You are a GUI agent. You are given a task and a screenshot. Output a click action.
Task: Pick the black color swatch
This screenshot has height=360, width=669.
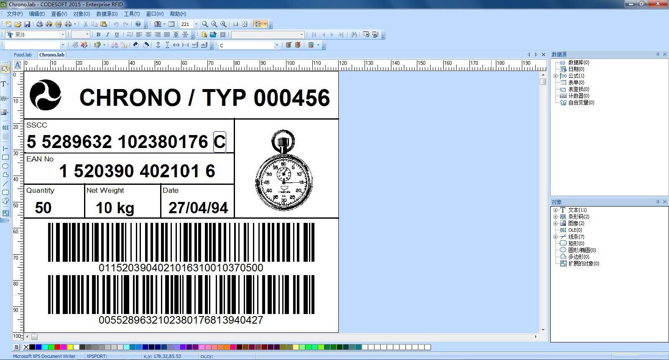pos(32,347)
